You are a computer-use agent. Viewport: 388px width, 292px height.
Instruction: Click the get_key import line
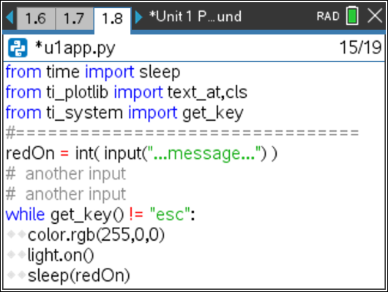pos(124,113)
